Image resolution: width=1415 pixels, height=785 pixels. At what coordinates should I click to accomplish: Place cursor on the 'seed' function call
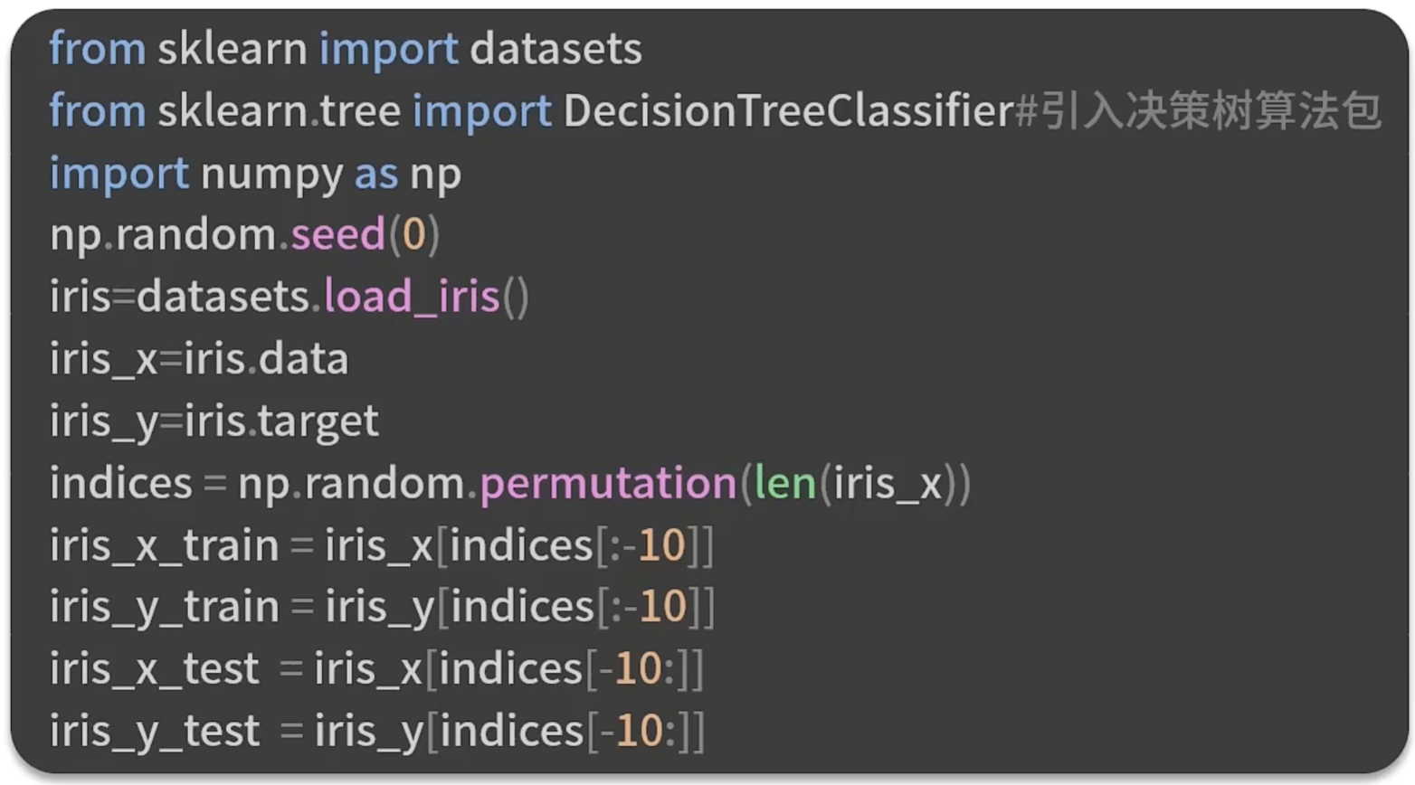(337, 235)
